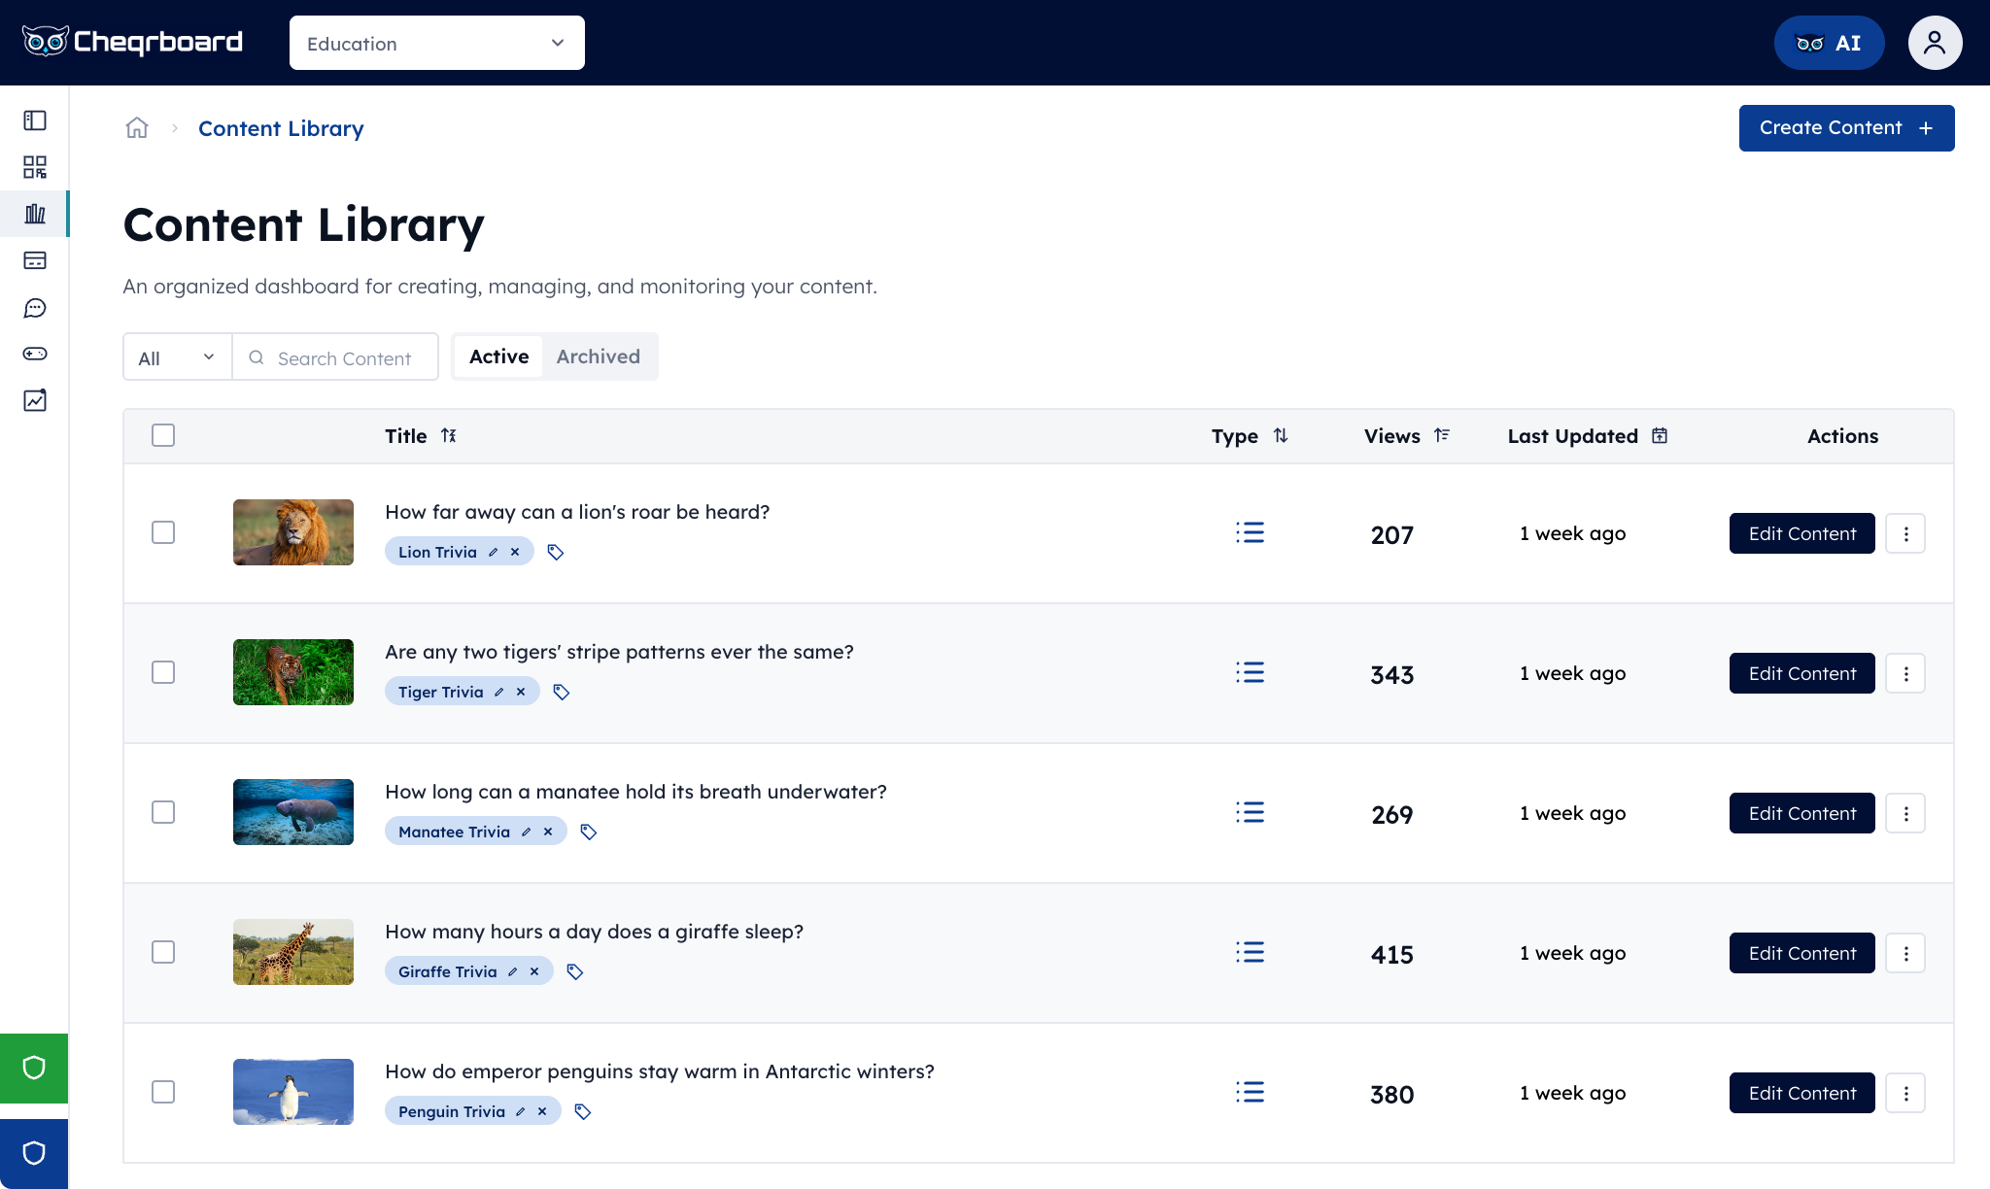Switch to the Archived tab
The width and height of the screenshot is (1990, 1189).
[x=599, y=357]
